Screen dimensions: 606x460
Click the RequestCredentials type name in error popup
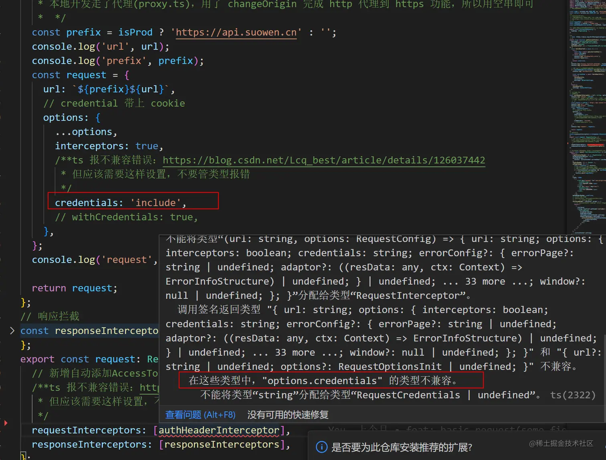408,395
